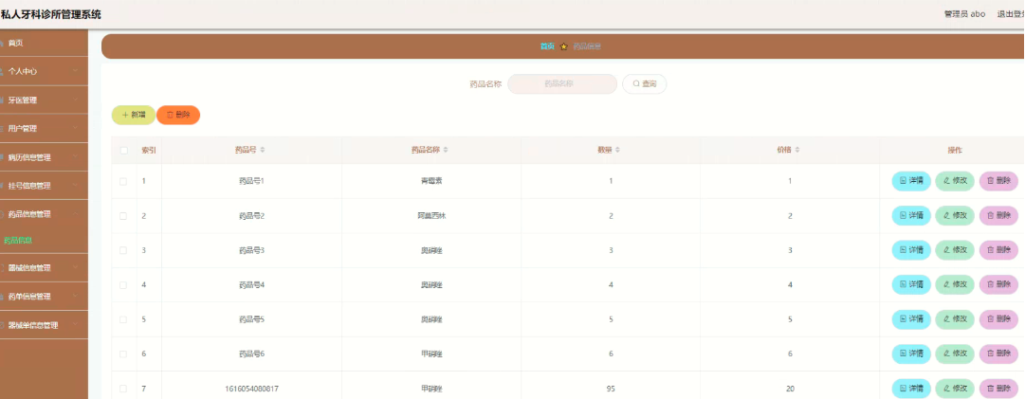
Task: Sort the table by 数量 column arrows
Action: tap(617, 150)
